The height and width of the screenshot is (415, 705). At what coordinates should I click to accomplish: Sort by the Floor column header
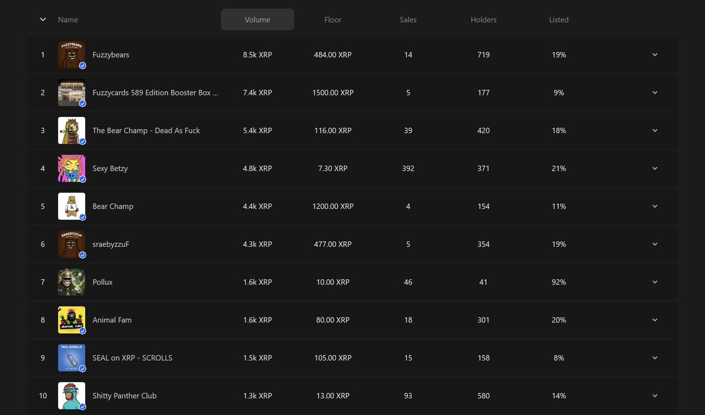(x=333, y=19)
